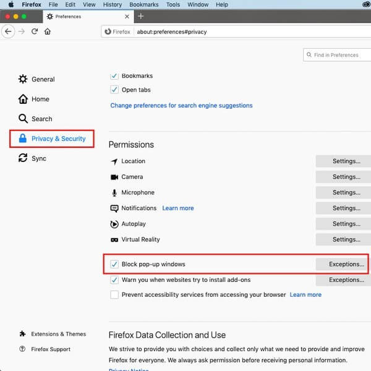Image resolution: width=371 pixels, height=371 pixels.
Task: Open Sync using the sync arrows icon
Action: [x=23, y=158]
